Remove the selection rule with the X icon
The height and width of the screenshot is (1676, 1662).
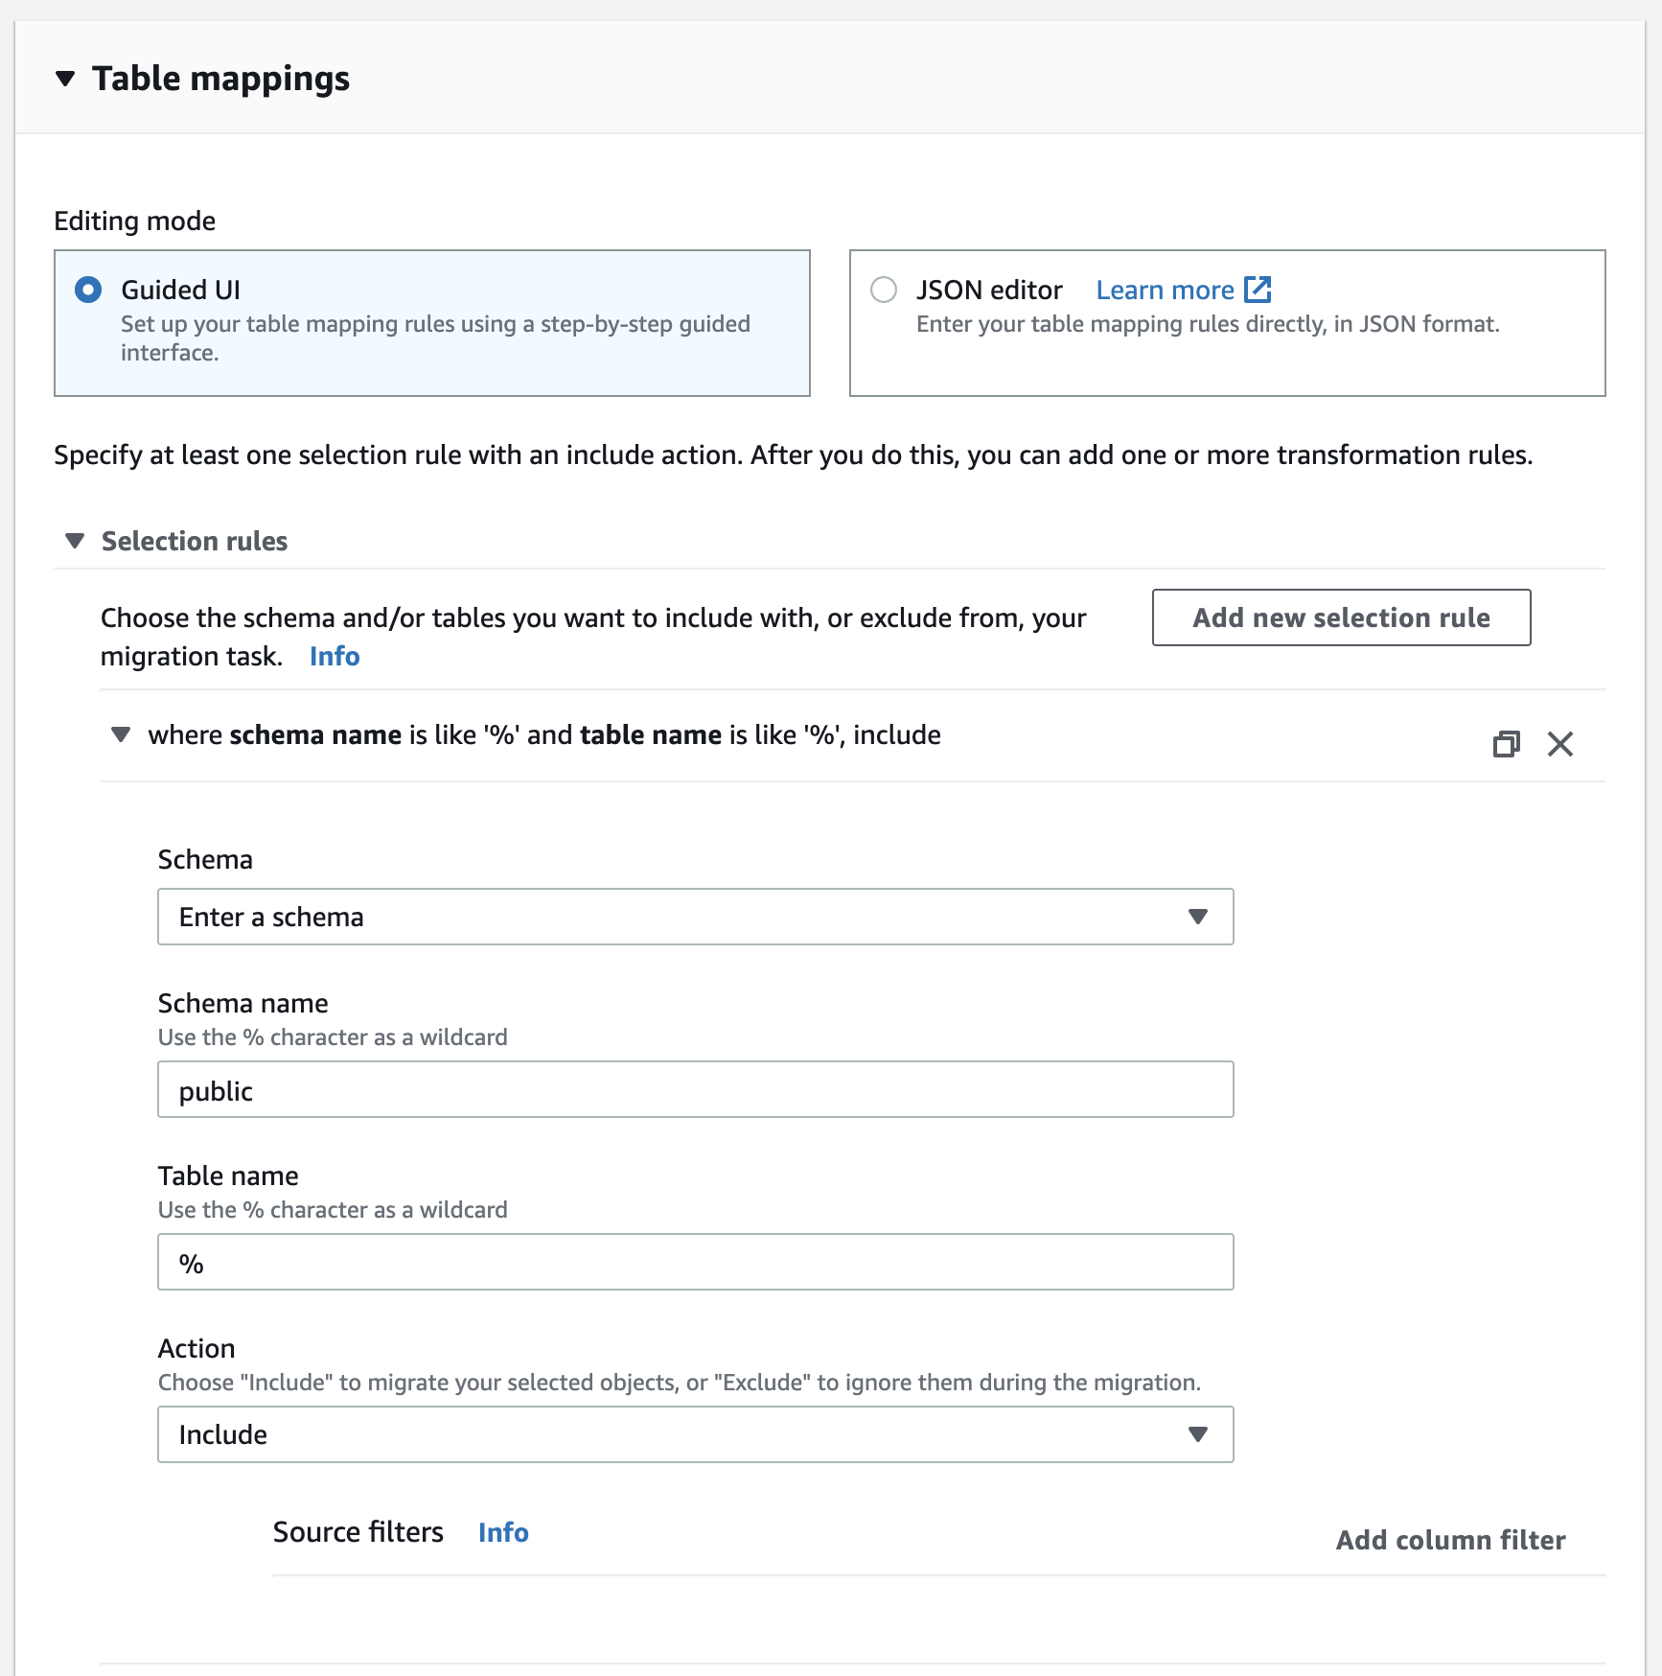coord(1560,744)
